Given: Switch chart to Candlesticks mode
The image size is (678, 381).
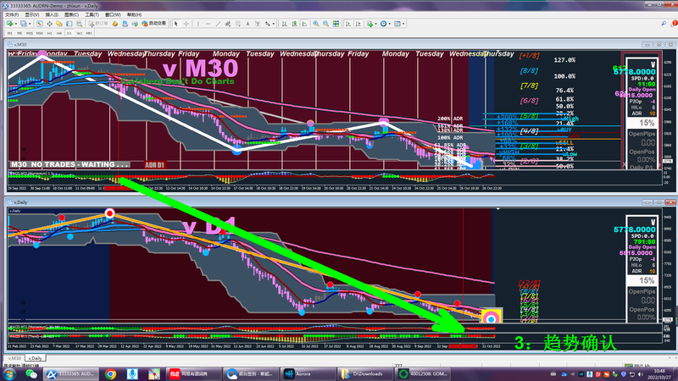Looking at the screenshot, I should click(294, 24).
